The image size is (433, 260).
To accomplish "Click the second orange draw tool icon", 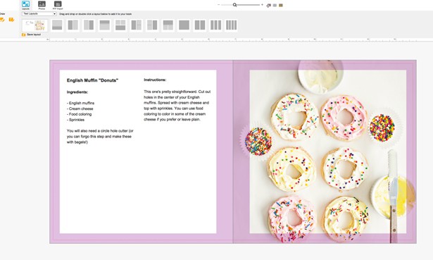I will 11,20.
